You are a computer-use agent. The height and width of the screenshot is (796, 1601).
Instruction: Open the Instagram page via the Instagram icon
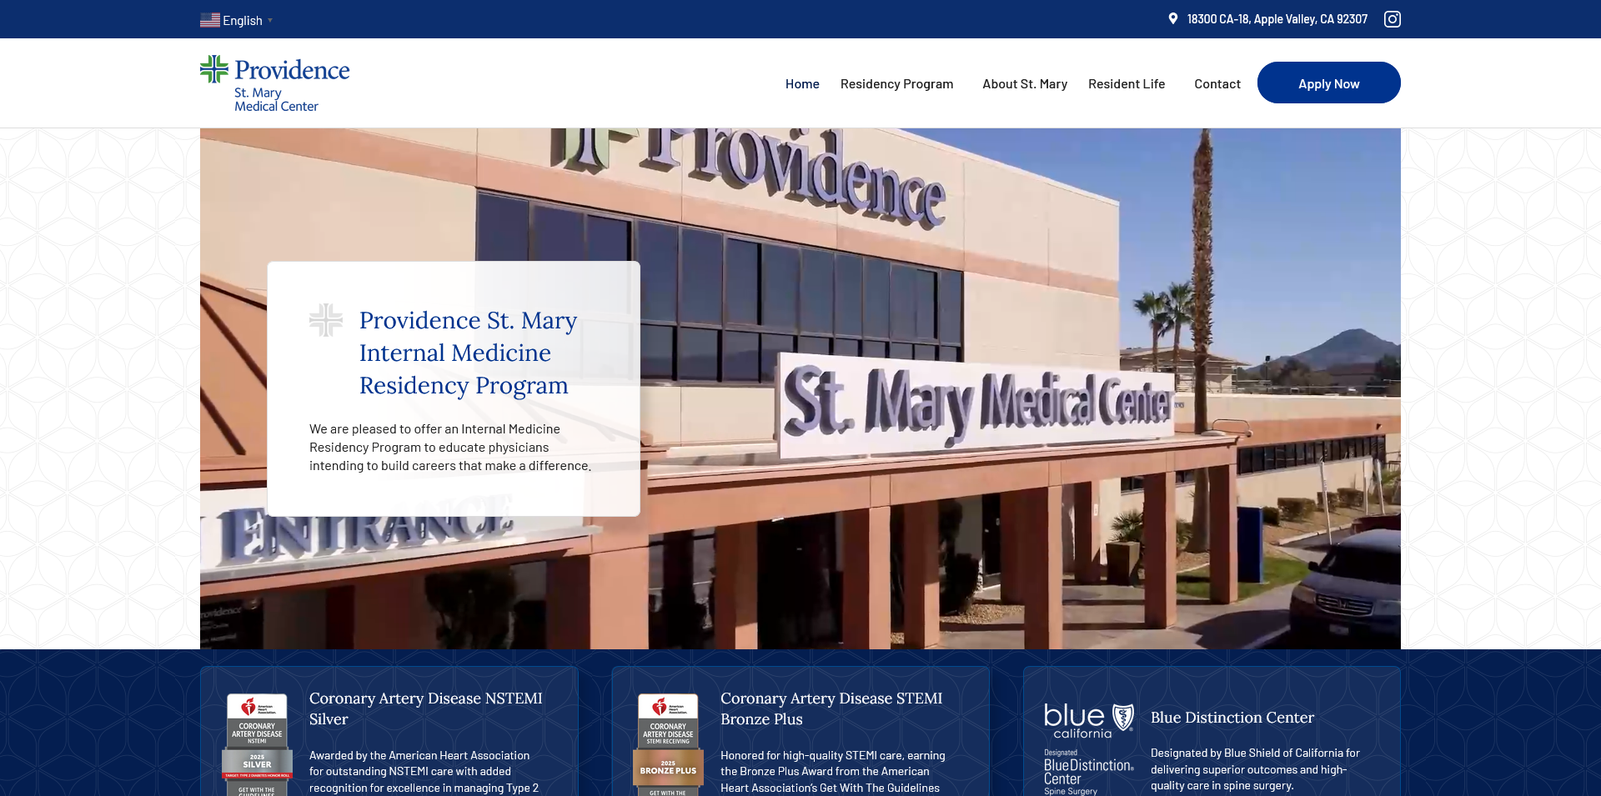pos(1392,18)
